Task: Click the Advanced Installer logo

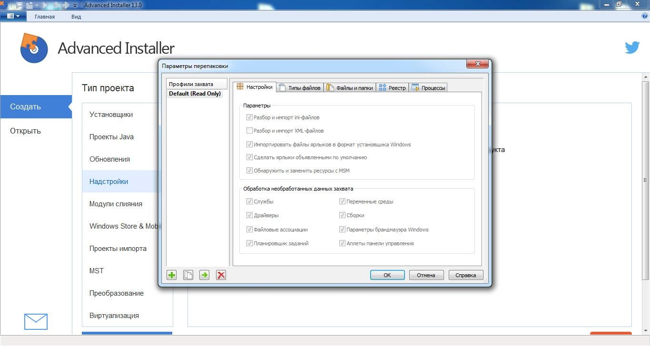Action: [34, 48]
